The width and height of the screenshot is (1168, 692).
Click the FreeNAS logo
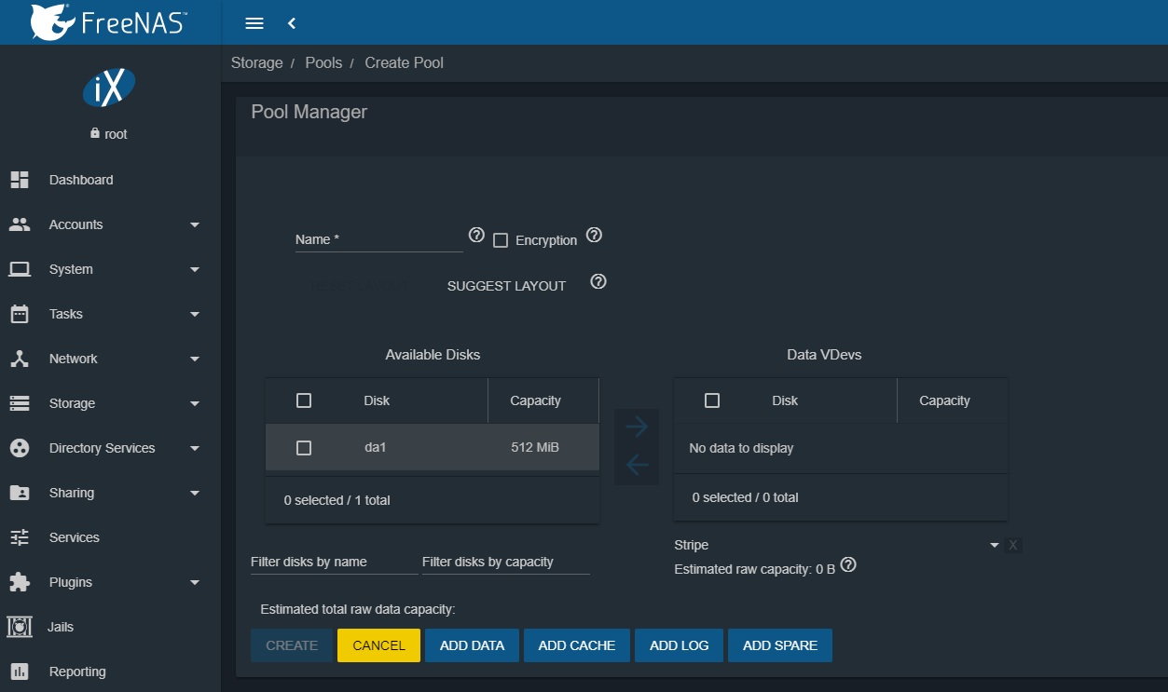[107, 21]
